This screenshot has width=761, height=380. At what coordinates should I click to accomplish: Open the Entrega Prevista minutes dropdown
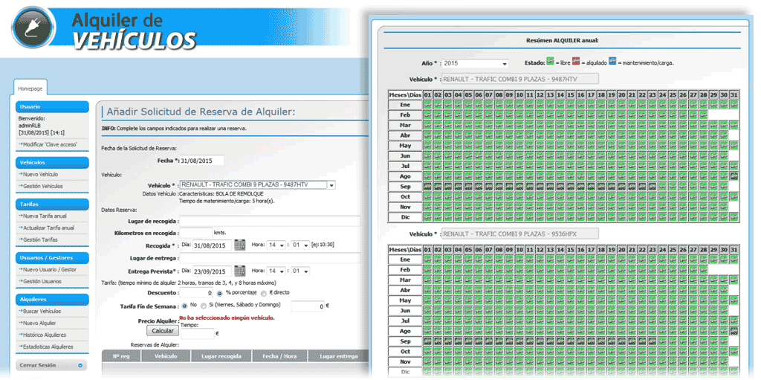[300, 271]
